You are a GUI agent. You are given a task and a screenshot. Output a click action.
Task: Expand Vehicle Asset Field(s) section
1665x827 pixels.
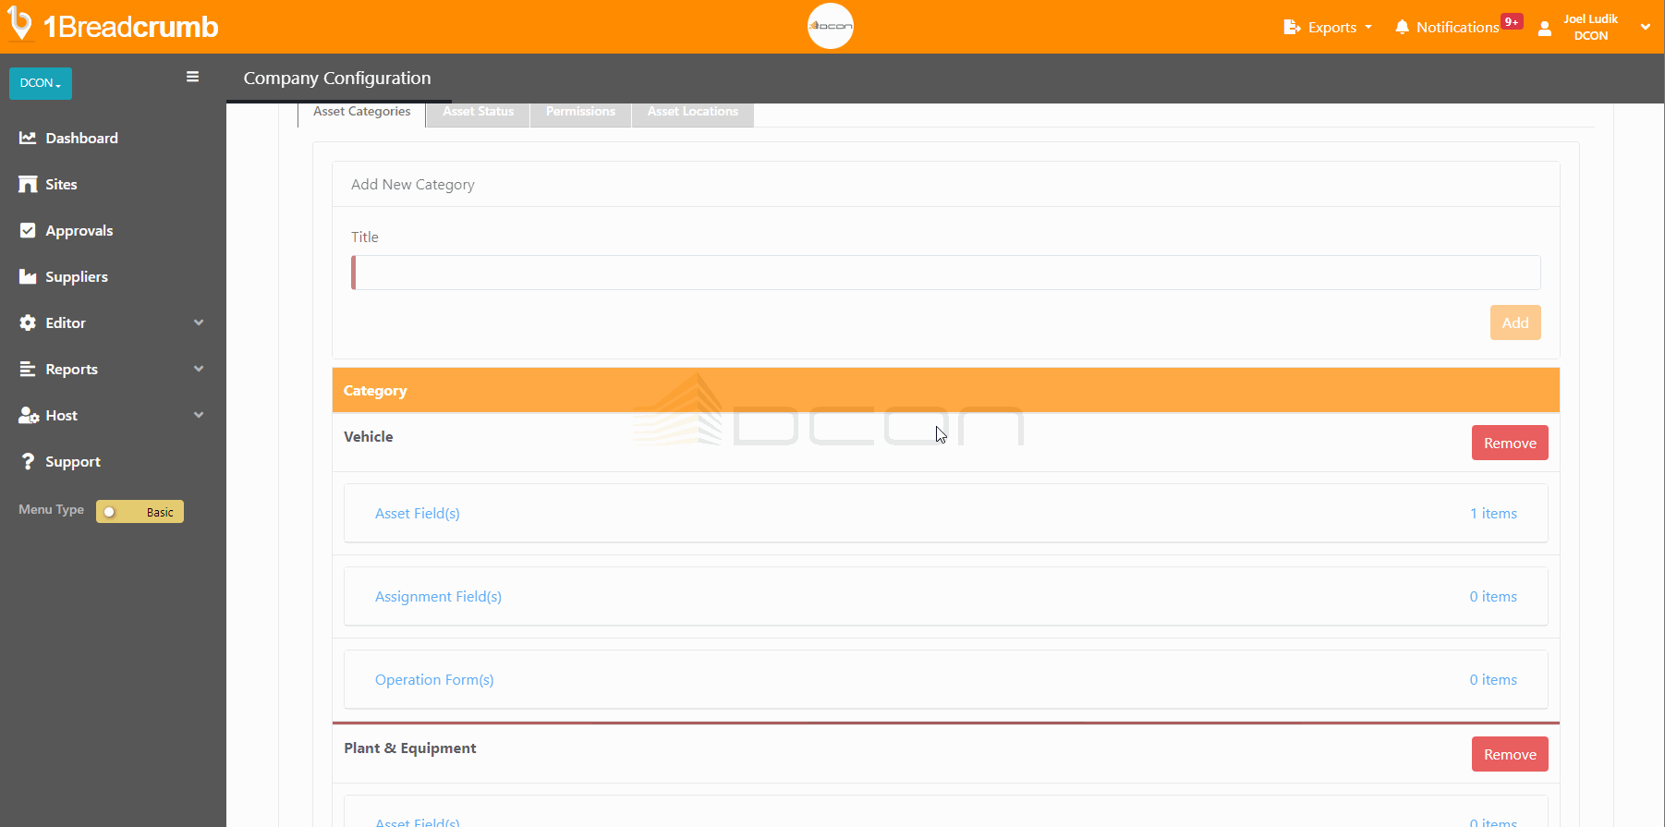(945, 513)
